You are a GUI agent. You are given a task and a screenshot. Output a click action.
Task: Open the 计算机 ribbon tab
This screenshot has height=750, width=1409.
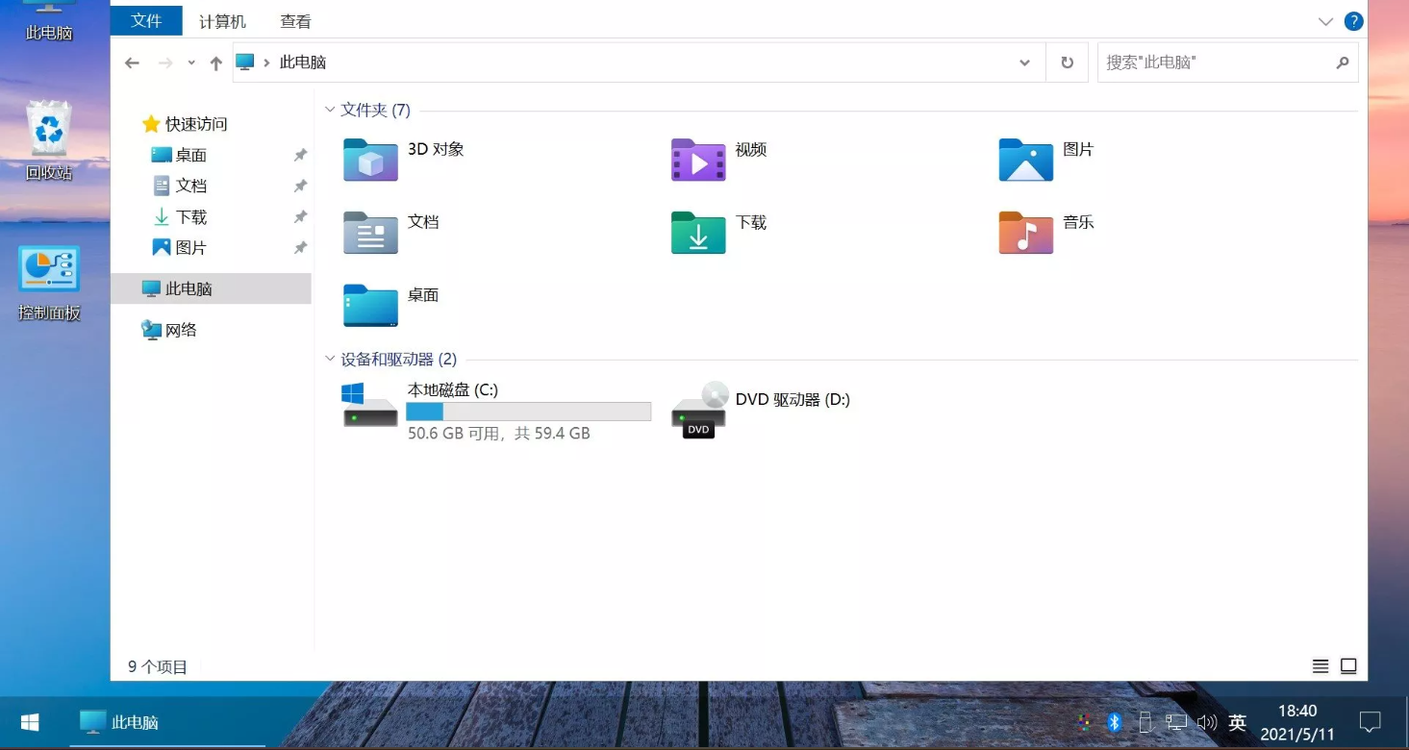(x=222, y=21)
